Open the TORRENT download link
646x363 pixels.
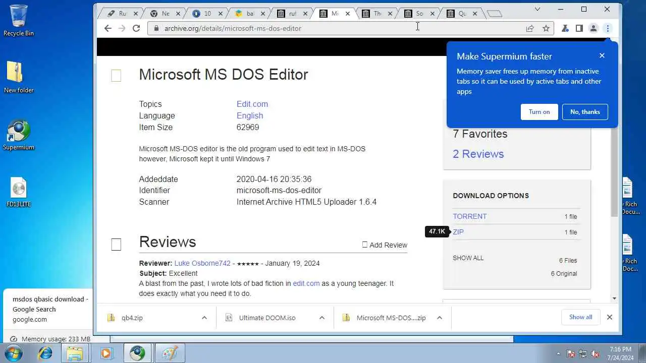click(x=469, y=216)
